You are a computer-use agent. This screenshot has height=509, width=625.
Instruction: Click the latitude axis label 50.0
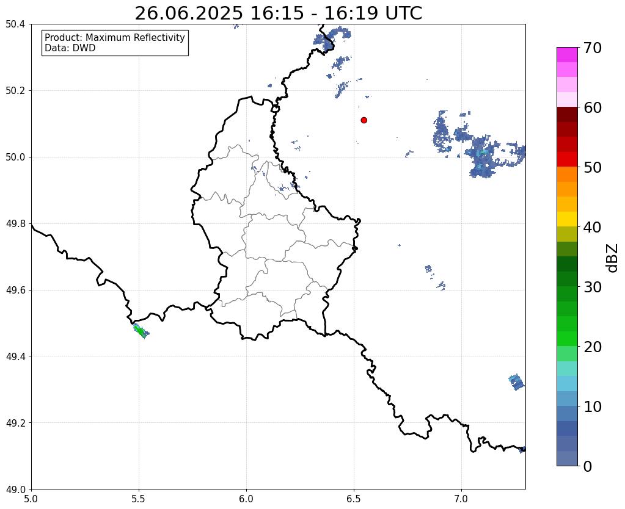click(x=15, y=157)
